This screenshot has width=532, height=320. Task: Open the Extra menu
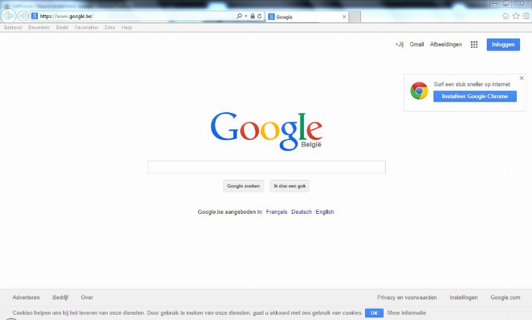pos(110,27)
